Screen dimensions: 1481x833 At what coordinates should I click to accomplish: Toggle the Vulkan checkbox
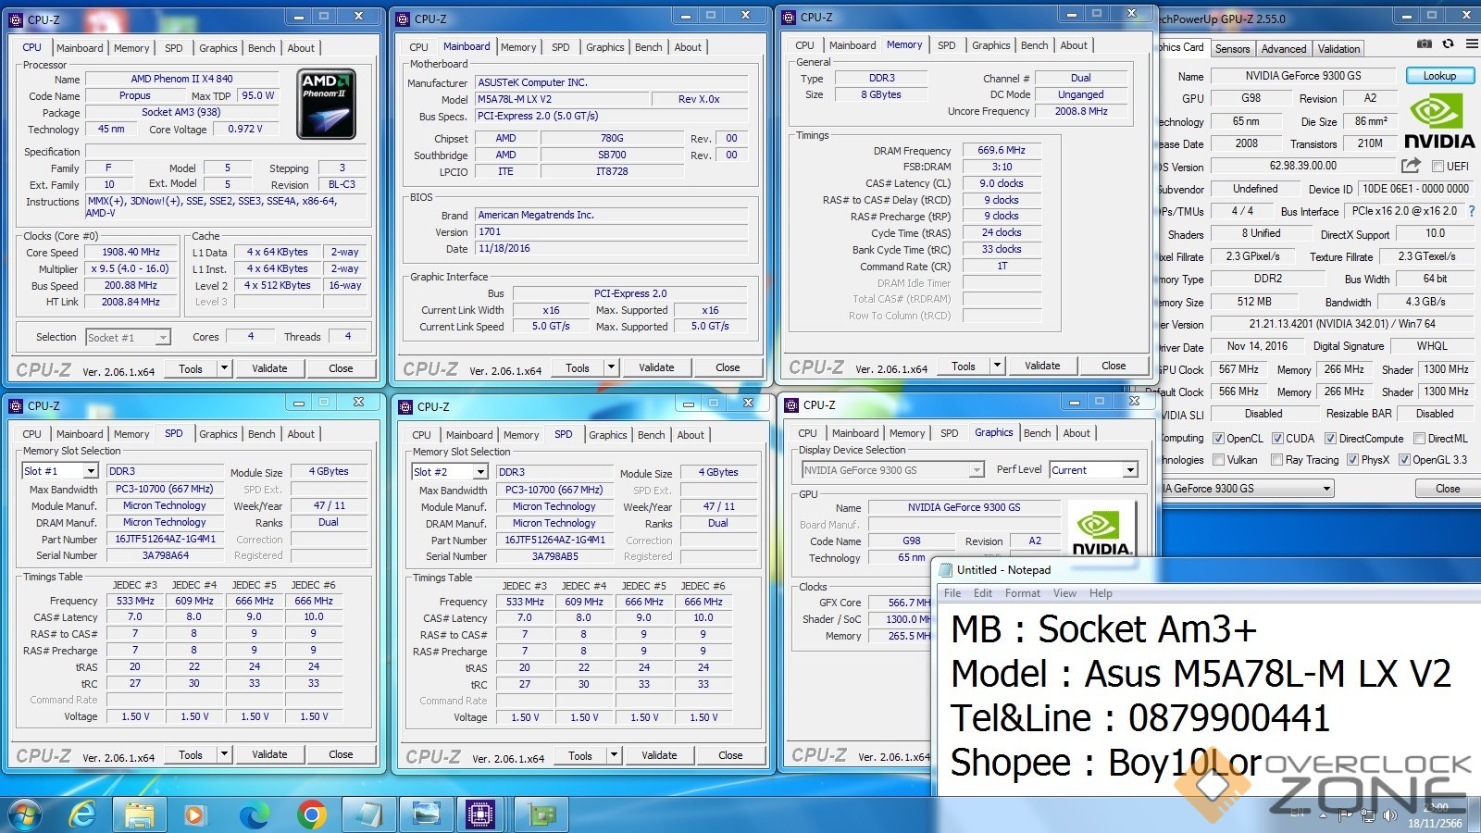(1219, 460)
